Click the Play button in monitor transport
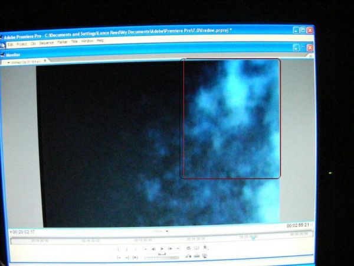Screen dimensions: 354x266 point(162,249)
